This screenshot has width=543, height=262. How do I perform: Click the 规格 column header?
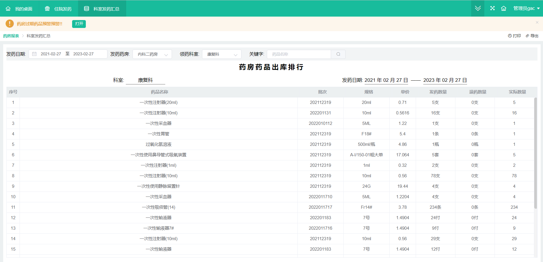[x=369, y=92]
